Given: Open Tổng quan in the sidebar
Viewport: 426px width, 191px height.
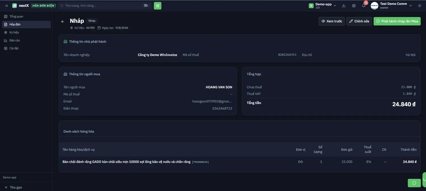Looking at the screenshot, I should [x=26, y=16].
